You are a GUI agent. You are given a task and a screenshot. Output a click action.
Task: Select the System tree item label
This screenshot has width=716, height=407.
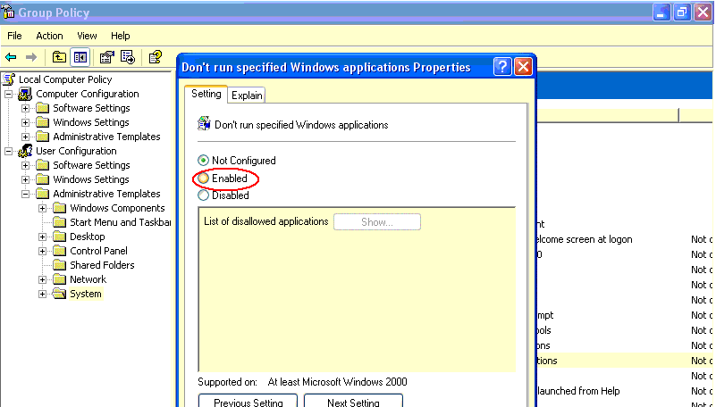[x=86, y=294]
